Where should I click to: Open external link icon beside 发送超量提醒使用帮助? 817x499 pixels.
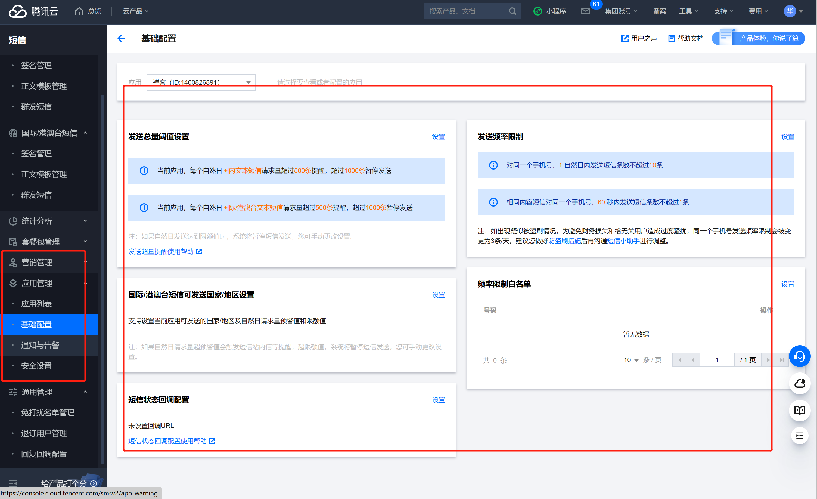point(199,251)
